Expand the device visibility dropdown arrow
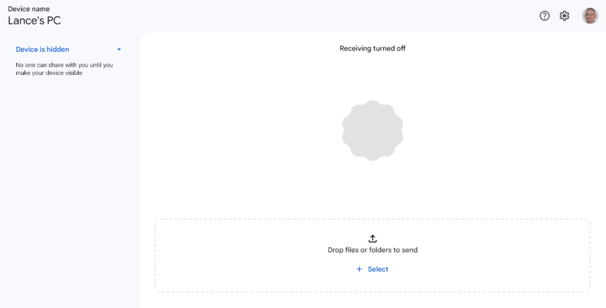 (119, 50)
